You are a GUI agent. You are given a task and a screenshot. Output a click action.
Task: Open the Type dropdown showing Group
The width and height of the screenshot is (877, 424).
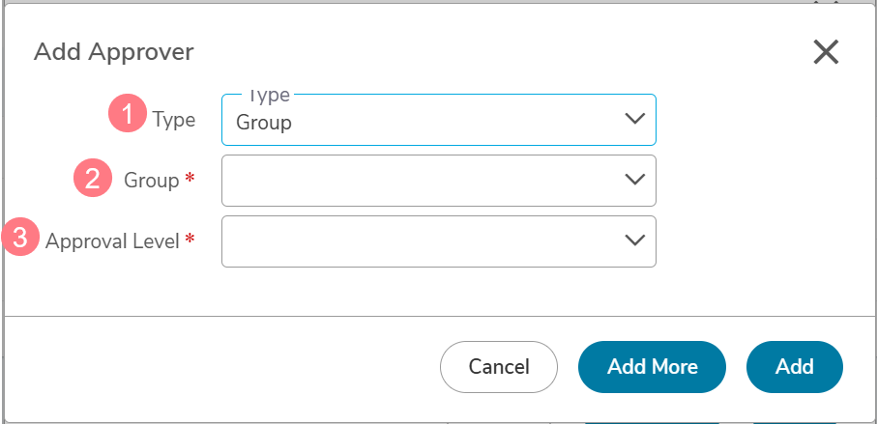pyautogui.click(x=439, y=120)
